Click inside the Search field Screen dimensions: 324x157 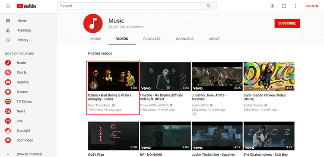tap(129, 6)
